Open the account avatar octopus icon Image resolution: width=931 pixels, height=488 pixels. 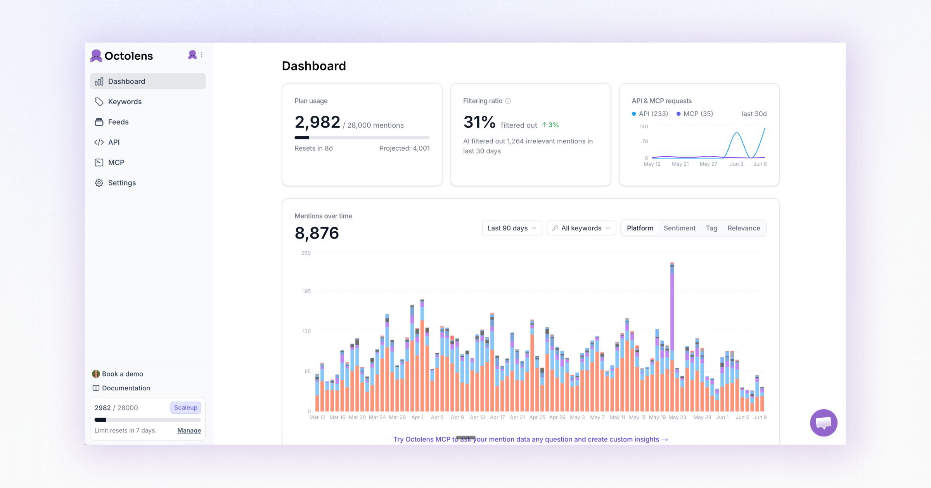coord(192,55)
